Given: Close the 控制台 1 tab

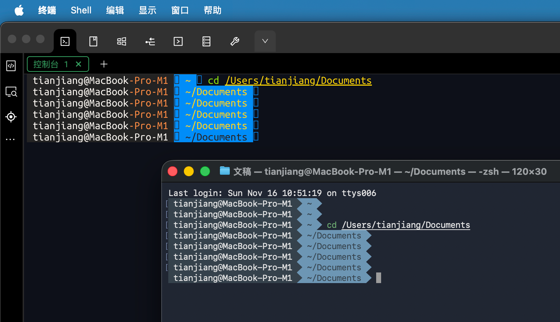Looking at the screenshot, I should 78,64.
